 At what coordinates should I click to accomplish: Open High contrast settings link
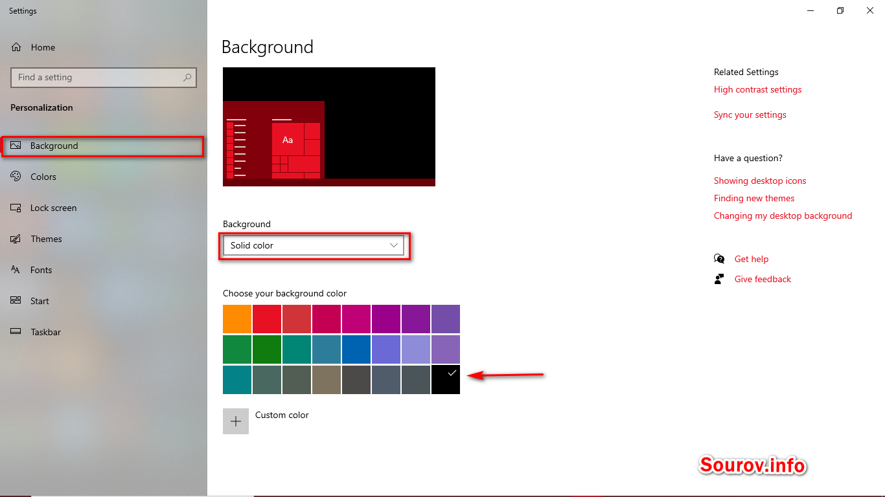point(757,89)
